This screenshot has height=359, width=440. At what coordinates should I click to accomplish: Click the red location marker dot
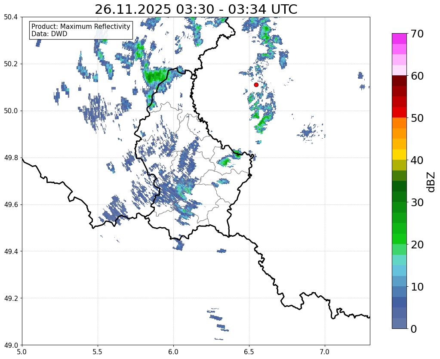click(256, 85)
